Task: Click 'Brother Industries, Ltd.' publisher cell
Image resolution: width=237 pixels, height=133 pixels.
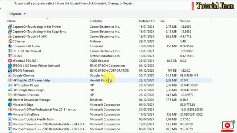Action: [105, 56]
